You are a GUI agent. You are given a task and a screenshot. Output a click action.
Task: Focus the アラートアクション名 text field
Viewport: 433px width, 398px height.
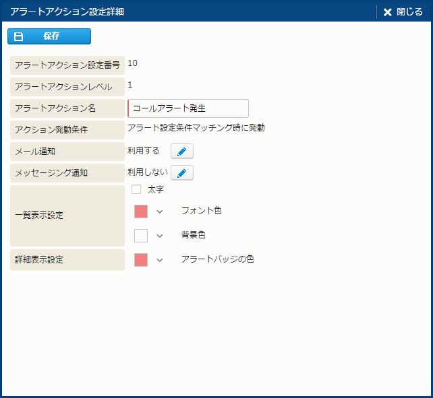(x=189, y=108)
